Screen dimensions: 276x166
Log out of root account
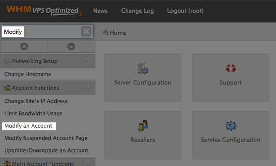(x=185, y=11)
